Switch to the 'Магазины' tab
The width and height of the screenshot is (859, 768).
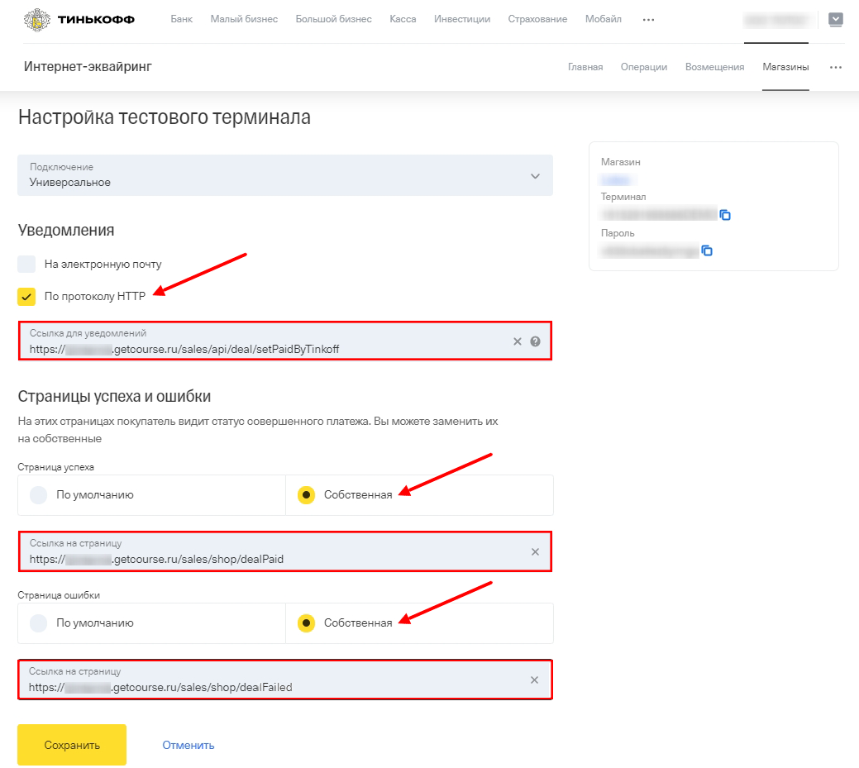(x=785, y=67)
